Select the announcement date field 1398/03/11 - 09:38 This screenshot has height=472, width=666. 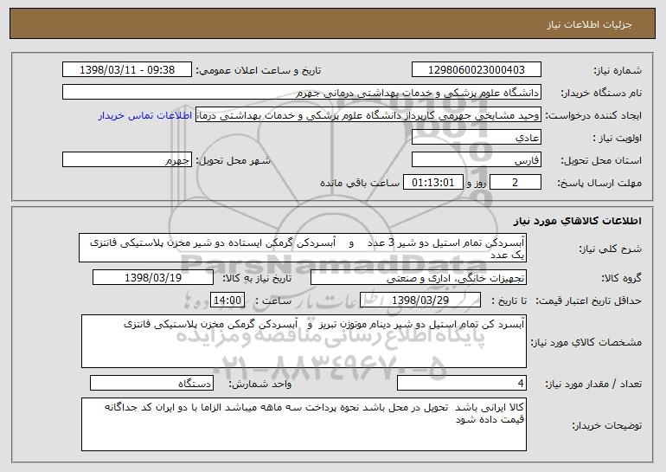[x=127, y=69]
